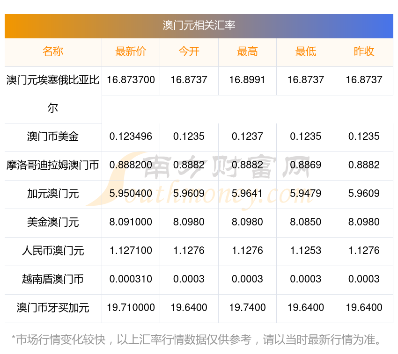
Task: Click the highest value 0.1237
Action: point(247,137)
